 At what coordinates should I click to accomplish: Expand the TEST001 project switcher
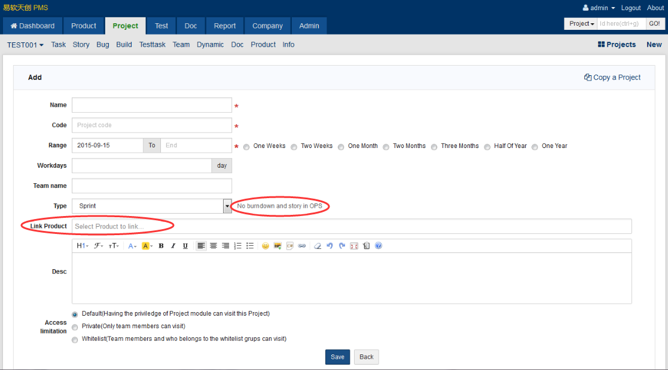click(25, 45)
